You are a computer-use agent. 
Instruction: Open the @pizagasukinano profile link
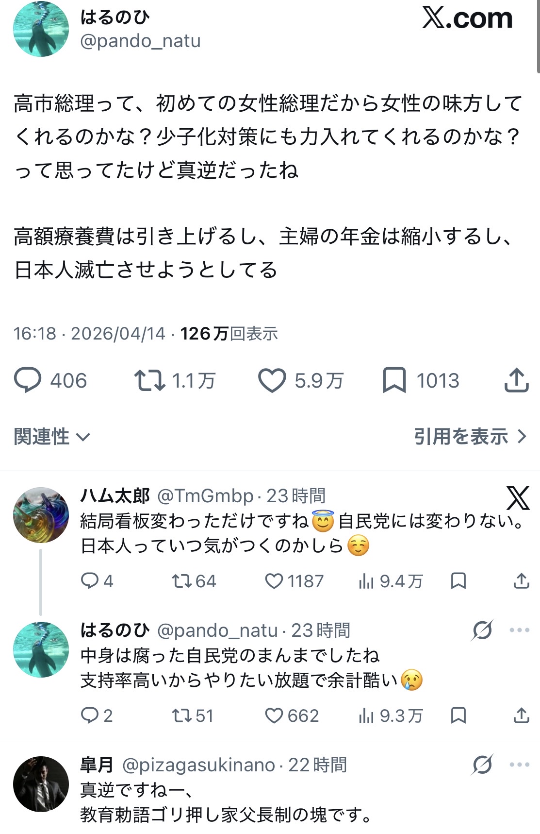click(x=198, y=766)
